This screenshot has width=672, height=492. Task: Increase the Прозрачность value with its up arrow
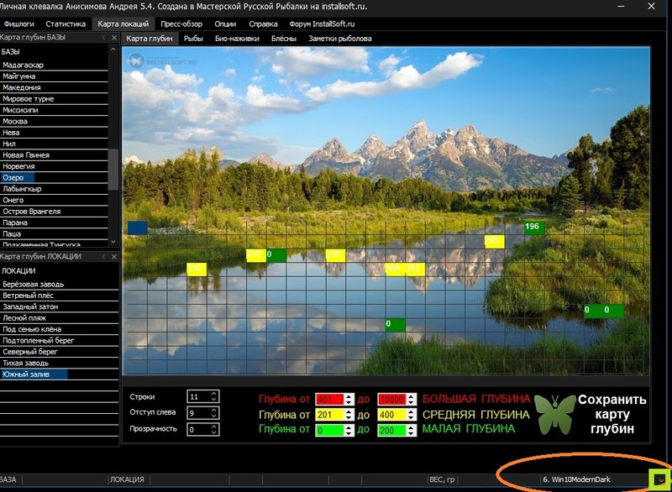point(214,426)
